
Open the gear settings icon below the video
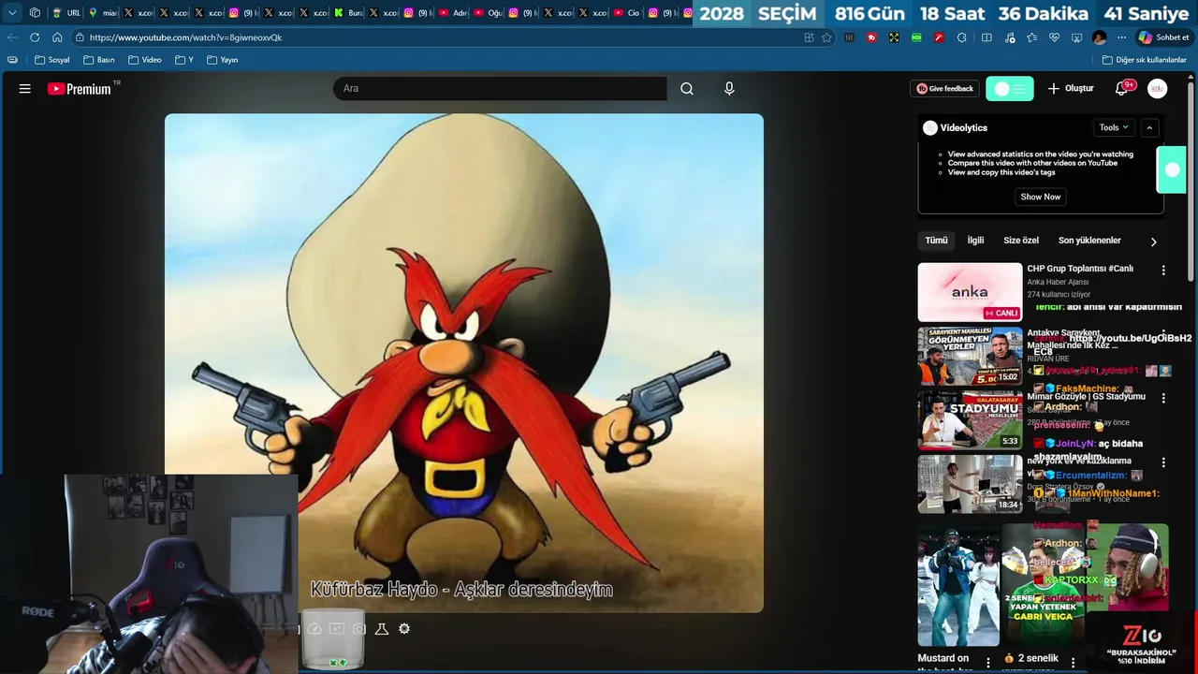[404, 629]
